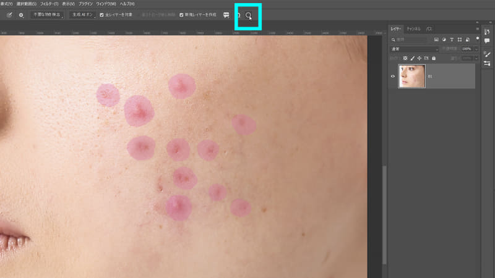The image size is (495, 278).
Task: Open the brush settings gear icon
Action: pyautogui.click(x=21, y=15)
